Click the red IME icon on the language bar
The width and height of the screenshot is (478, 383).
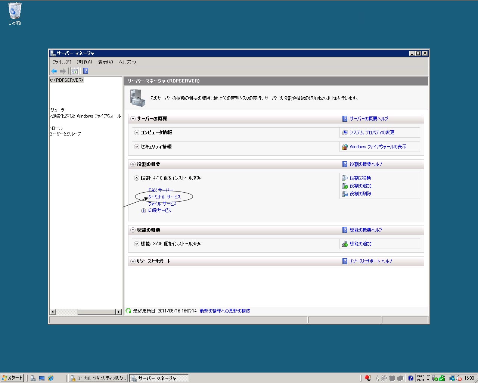[368, 378]
